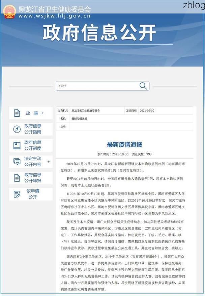205x296 pixels.
Task: Click the pencil form icon for 依申请公开
Action: [17, 194]
